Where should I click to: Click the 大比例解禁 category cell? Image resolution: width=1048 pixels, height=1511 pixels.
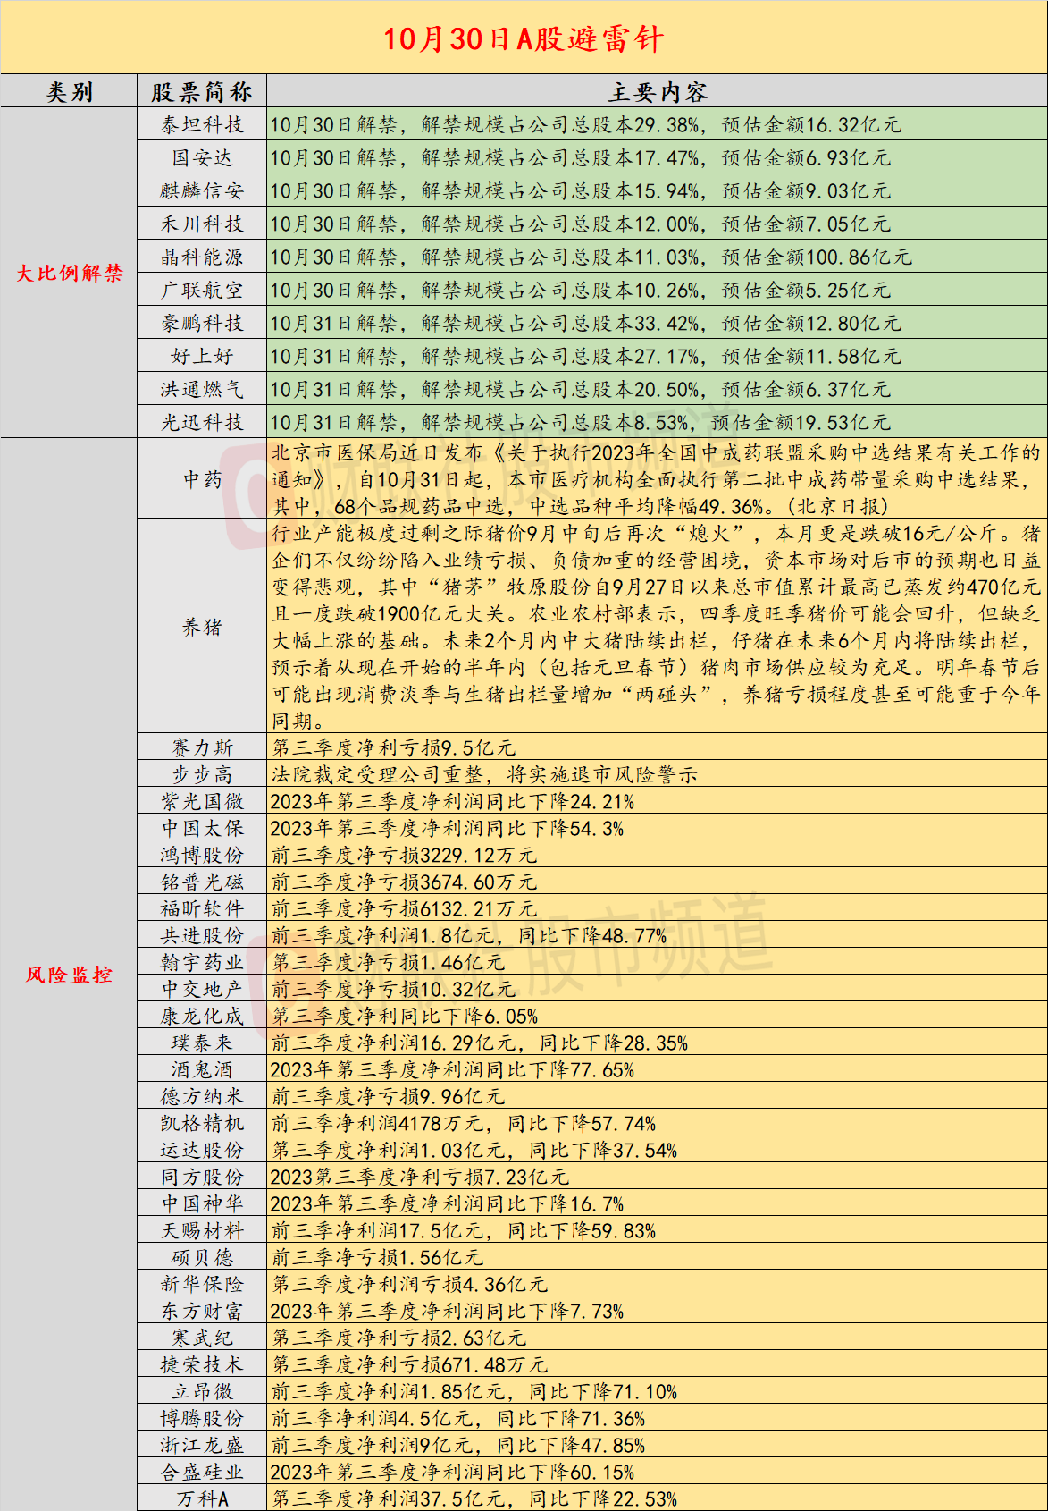[69, 273]
